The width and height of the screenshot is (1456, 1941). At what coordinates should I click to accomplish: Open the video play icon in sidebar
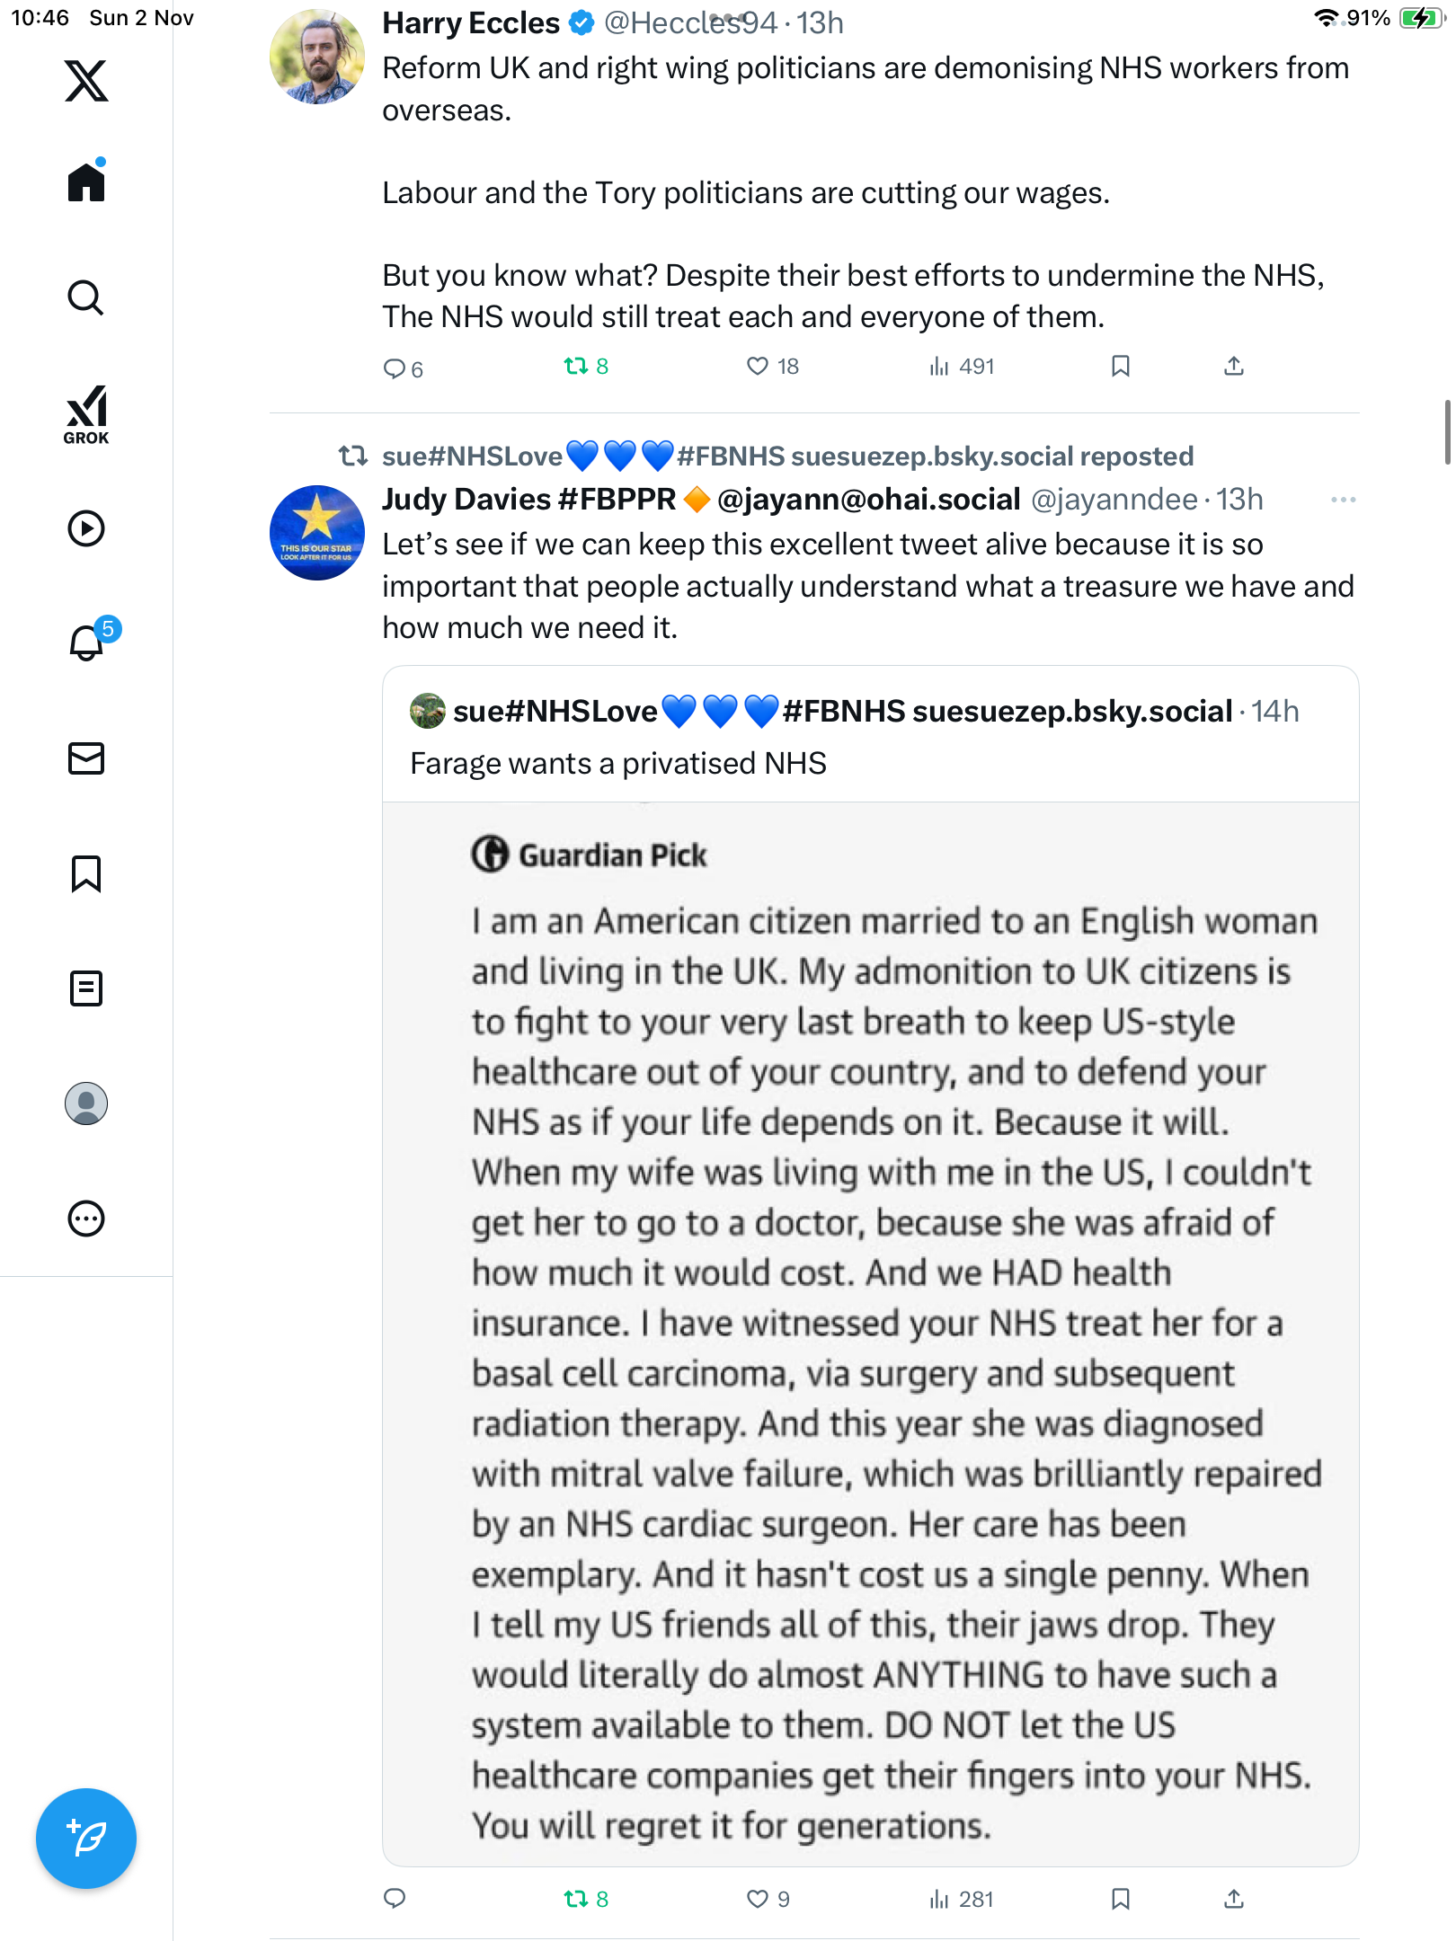(x=86, y=528)
